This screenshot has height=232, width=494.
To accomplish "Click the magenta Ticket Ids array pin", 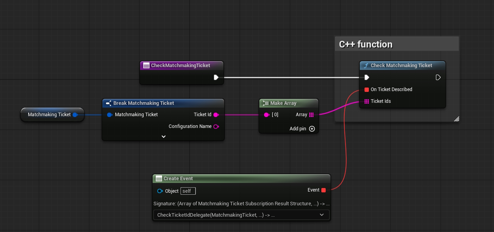I will (366, 101).
